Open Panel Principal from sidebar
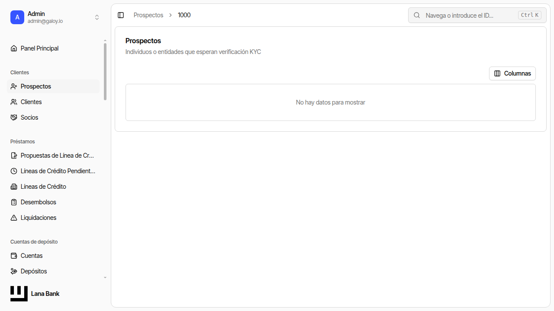This screenshot has height=311, width=554. coord(53,48)
